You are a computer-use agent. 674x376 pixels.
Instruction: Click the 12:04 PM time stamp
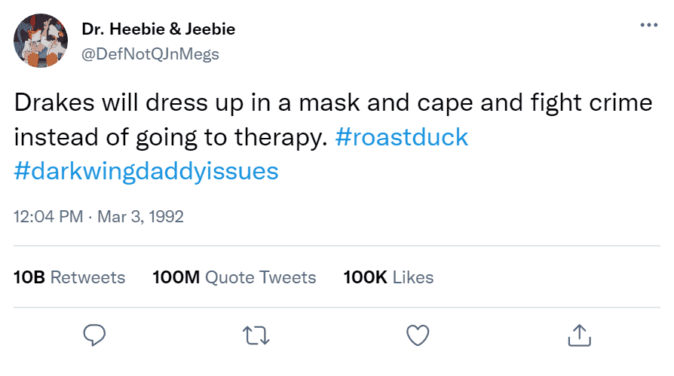click(48, 217)
